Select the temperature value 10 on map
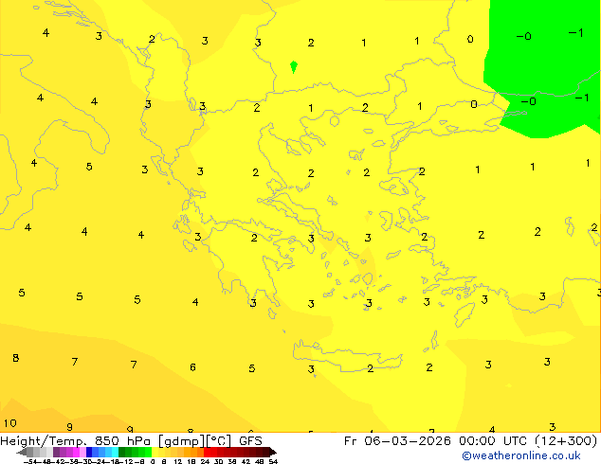This screenshot has width=601, height=464. point(10,423)
